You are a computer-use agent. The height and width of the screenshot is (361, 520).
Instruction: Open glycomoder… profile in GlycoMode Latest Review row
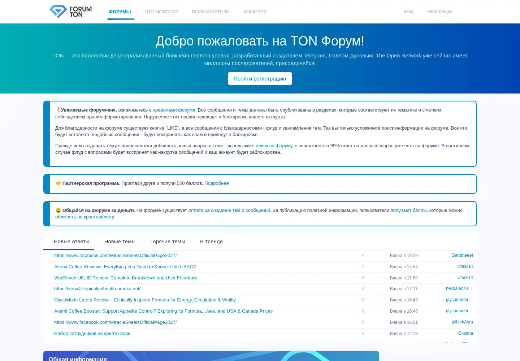pyautogui.click(x=459, y=300)
